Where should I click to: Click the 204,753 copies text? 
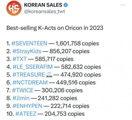coord(64,114)
